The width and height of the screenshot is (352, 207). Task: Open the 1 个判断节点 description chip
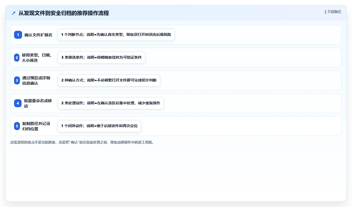pyautogui.click(x=116, y=35)
